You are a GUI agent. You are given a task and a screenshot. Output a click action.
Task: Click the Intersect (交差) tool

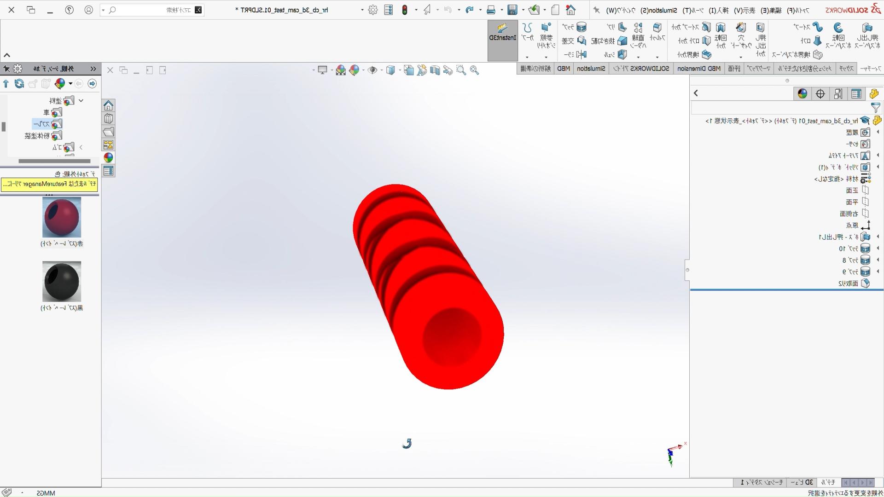click(574, 41)
